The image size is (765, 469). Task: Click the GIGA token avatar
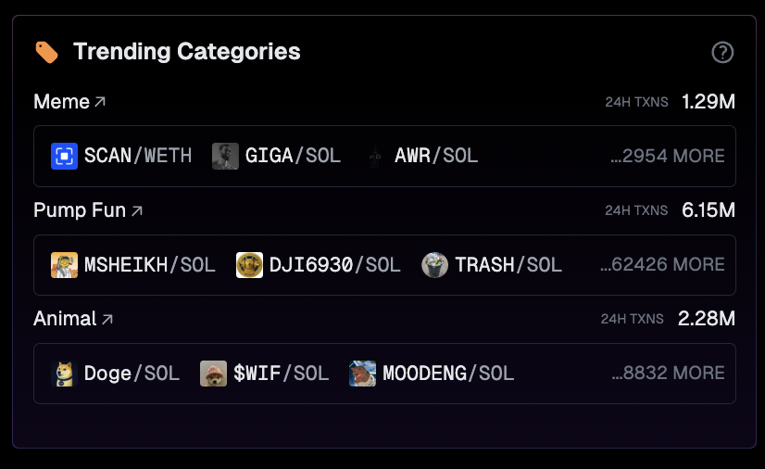coord(225,156)
